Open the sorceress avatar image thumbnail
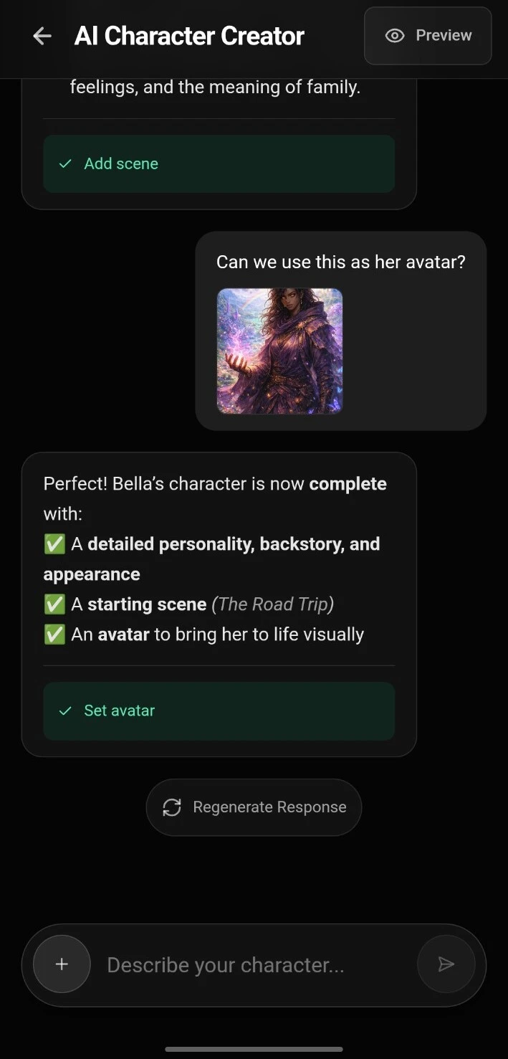Viewport: 508px width, 1059px height. (279, 351)
